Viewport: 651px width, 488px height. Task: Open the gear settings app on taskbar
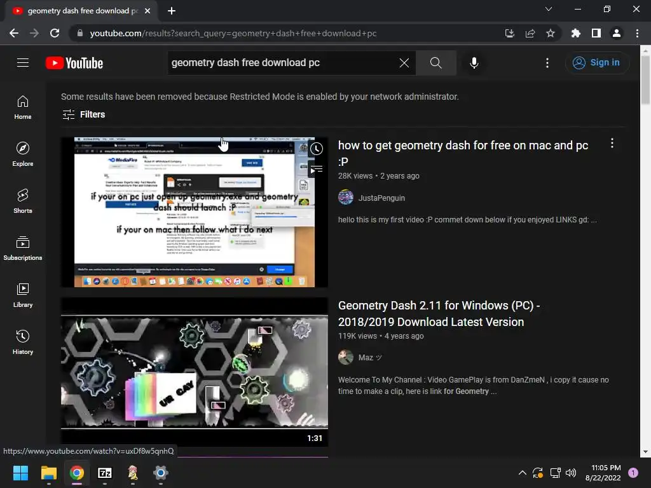(x=161, y=473)
